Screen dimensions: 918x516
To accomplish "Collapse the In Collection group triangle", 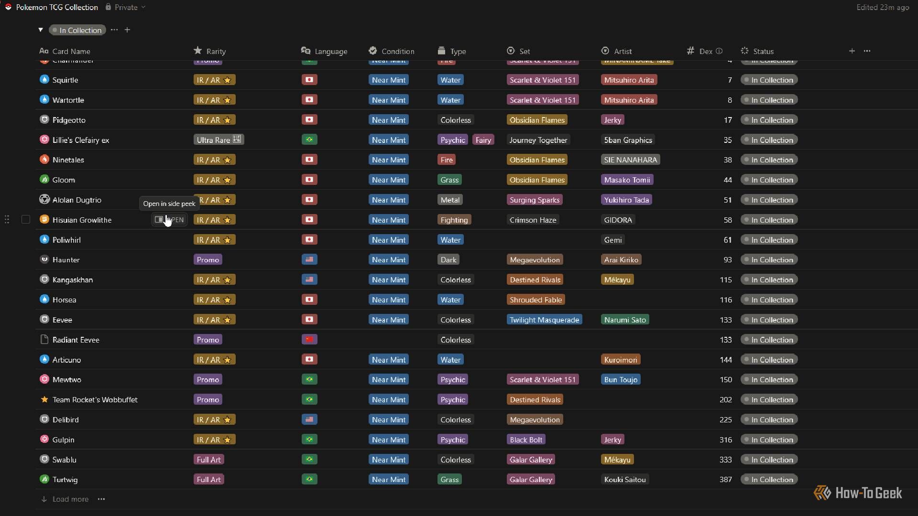I will [41, 30].
